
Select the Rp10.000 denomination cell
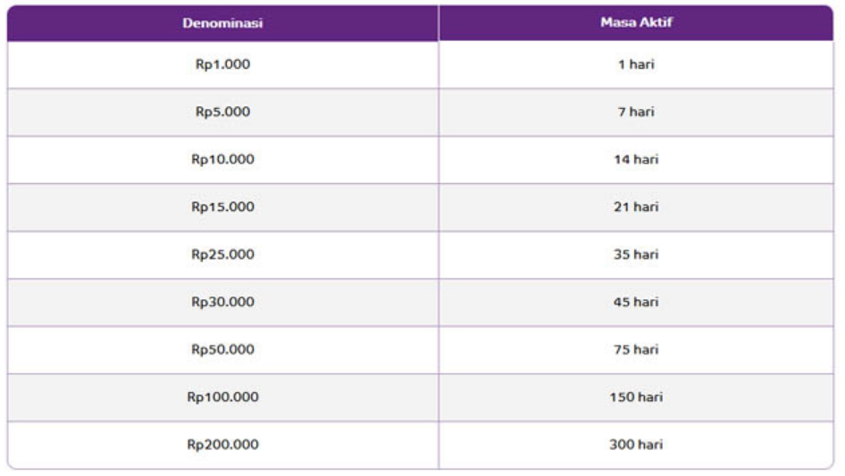pyautogui.click(x=222, y=160)
